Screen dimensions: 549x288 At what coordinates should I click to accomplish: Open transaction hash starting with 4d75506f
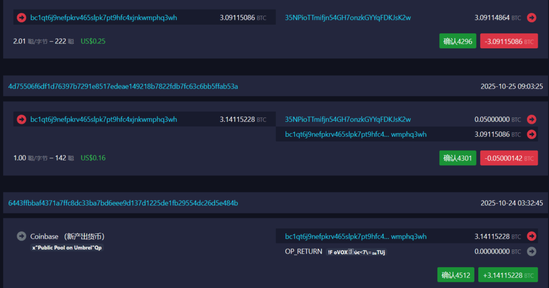pyautogui.click(x=123, y=86)
